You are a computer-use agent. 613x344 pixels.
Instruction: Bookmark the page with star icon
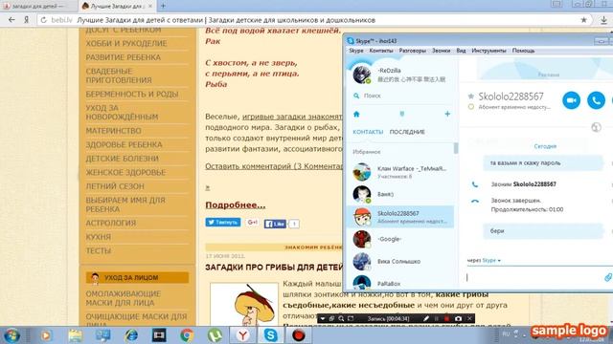pyautogui.click(x=583, y=20)
